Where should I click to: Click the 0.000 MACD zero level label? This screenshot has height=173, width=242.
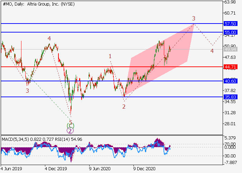coord(230,147)
